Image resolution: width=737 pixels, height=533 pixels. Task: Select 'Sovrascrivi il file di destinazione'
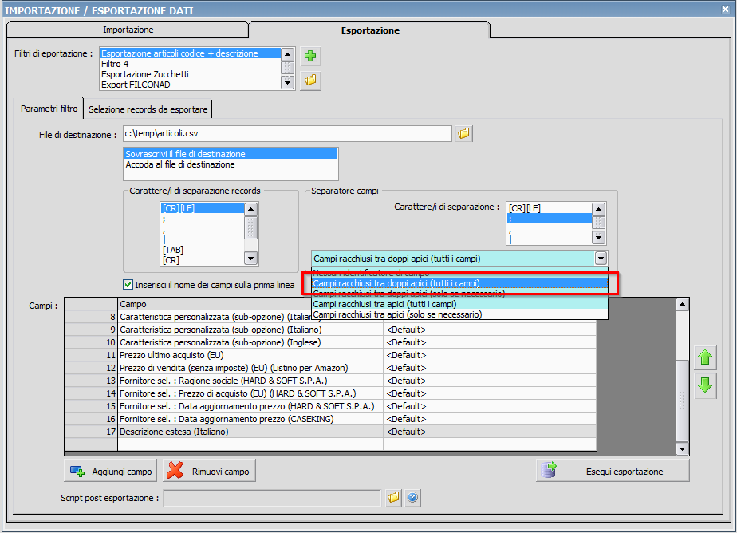click(231, 154)
